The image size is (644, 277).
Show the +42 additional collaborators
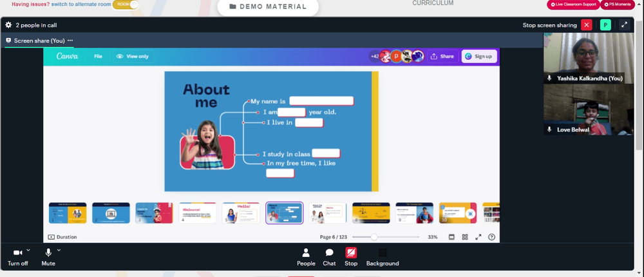tap(374, 56)
